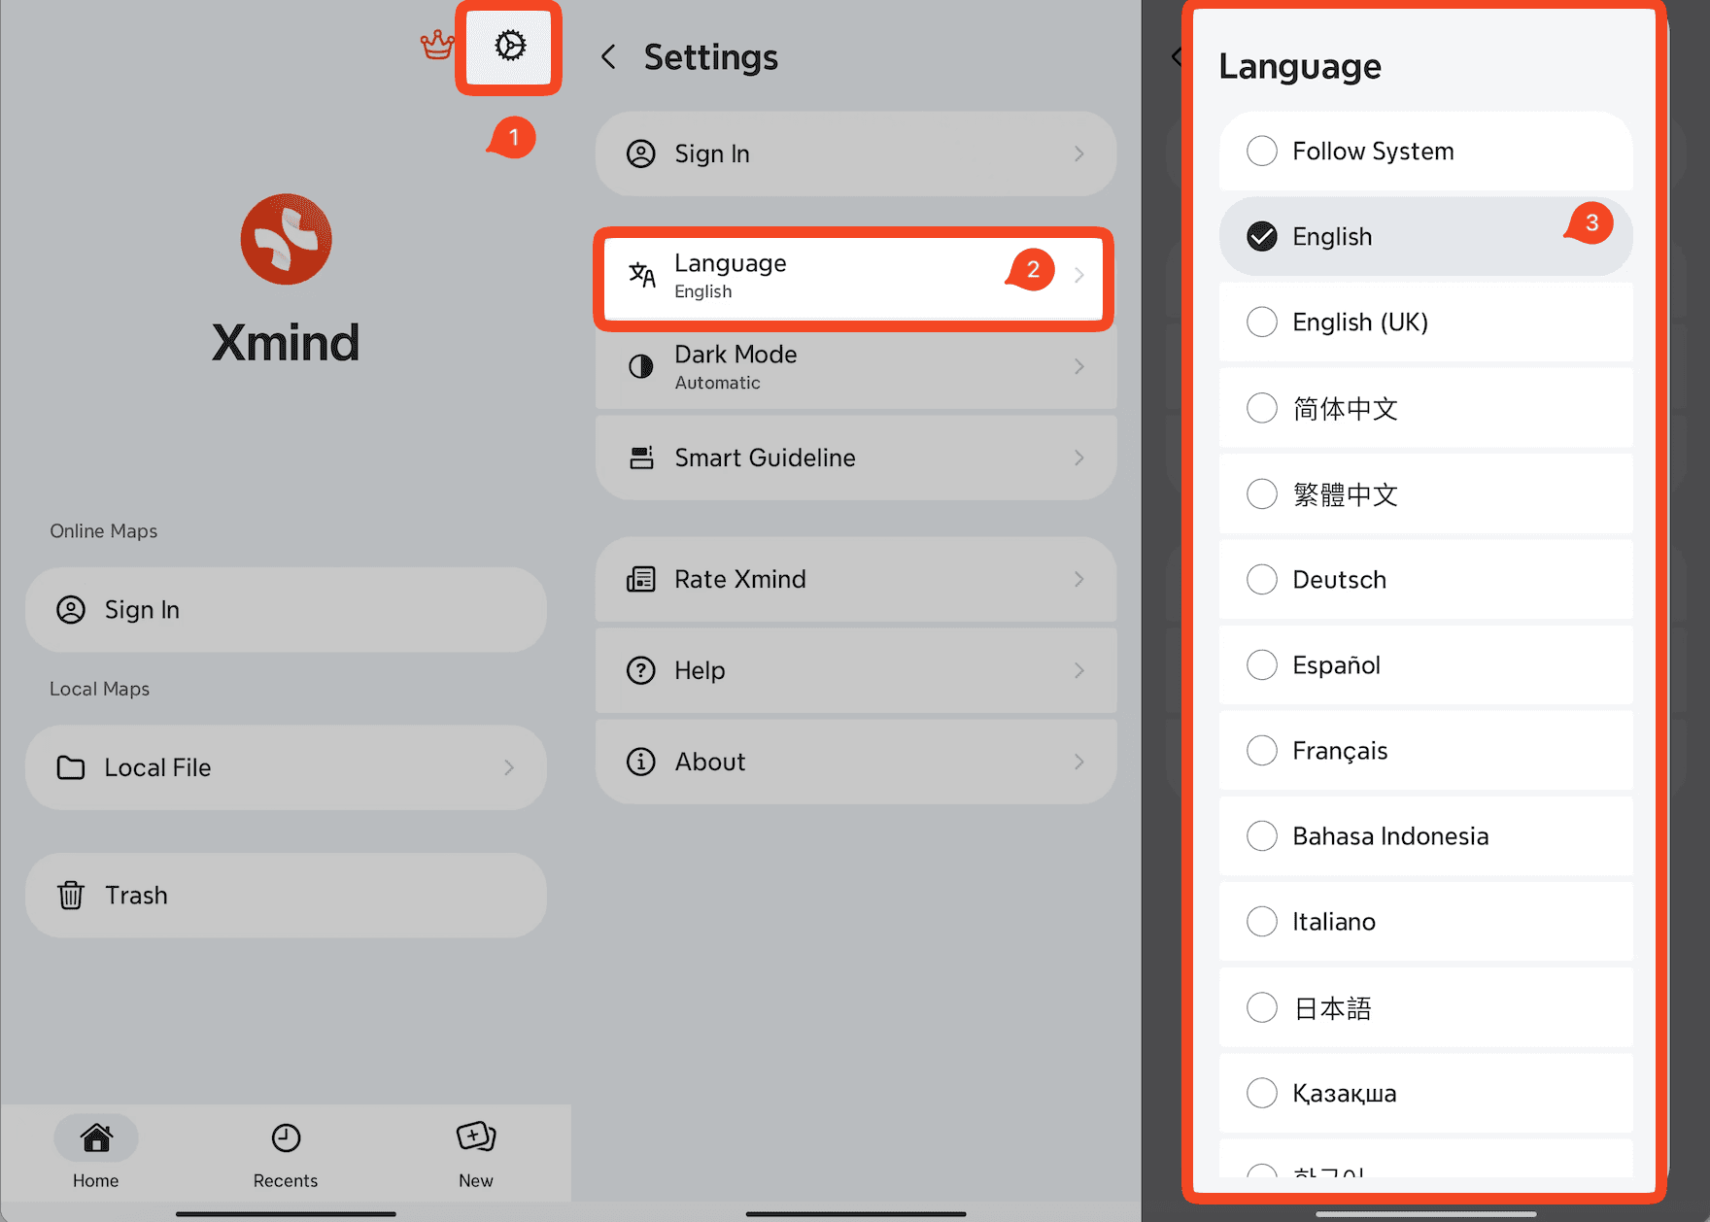Open the Language setting label
Image resolution: width=1710 pixels, height=1222 pixels.
point(731,263)
